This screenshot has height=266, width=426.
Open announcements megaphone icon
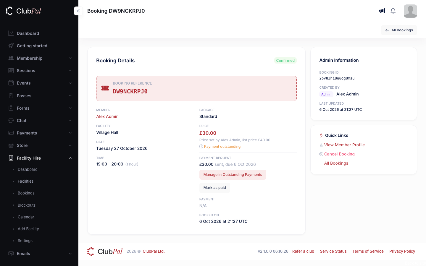382,11
